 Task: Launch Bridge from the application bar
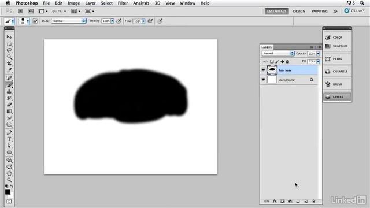[21, 11]
